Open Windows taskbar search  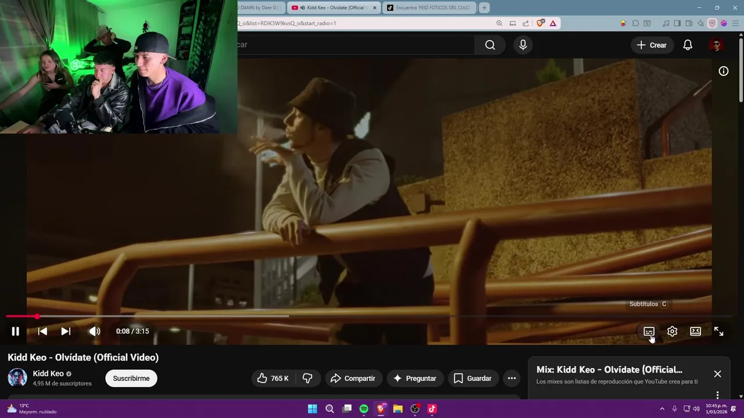330,409
